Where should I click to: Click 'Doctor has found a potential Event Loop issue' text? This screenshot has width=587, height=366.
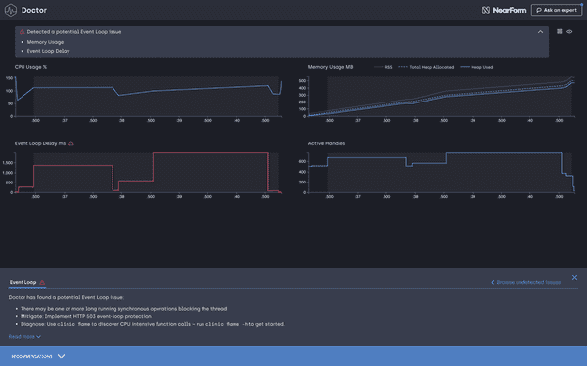[x=67, y=297]
